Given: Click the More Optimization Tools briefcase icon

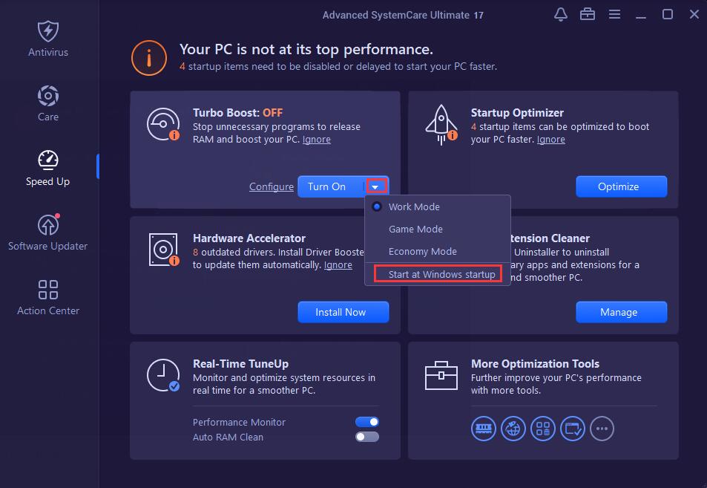Looking at the screenshot, I should [x=441, y=375].
